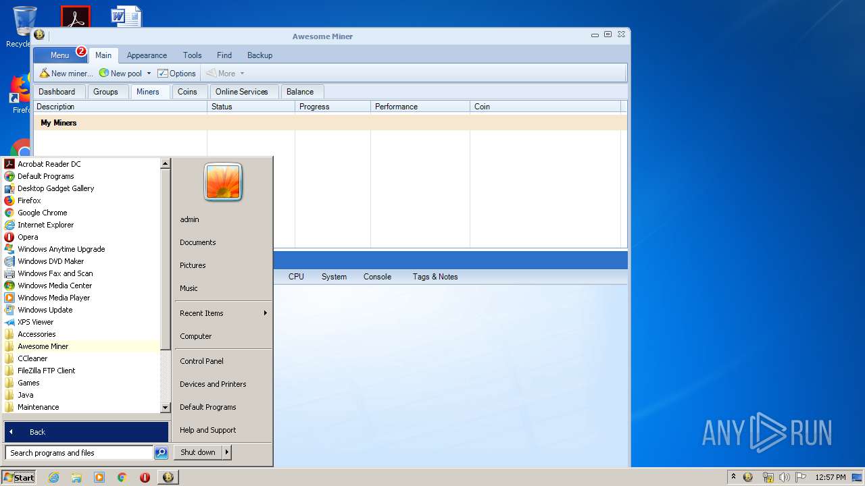This screenshot has width=865, height=486.
Task: Open Help and Support
Action: (223, 430)
